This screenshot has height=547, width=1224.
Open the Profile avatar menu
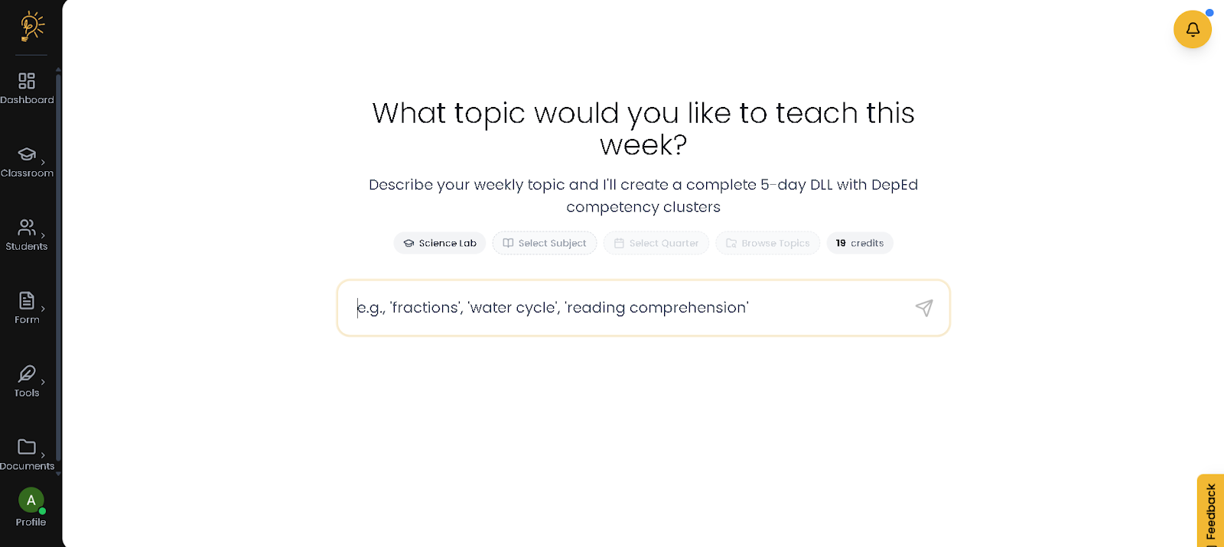coord(31,501)
